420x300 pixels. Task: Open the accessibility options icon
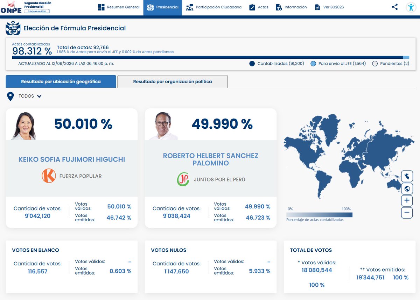(411, 7)
